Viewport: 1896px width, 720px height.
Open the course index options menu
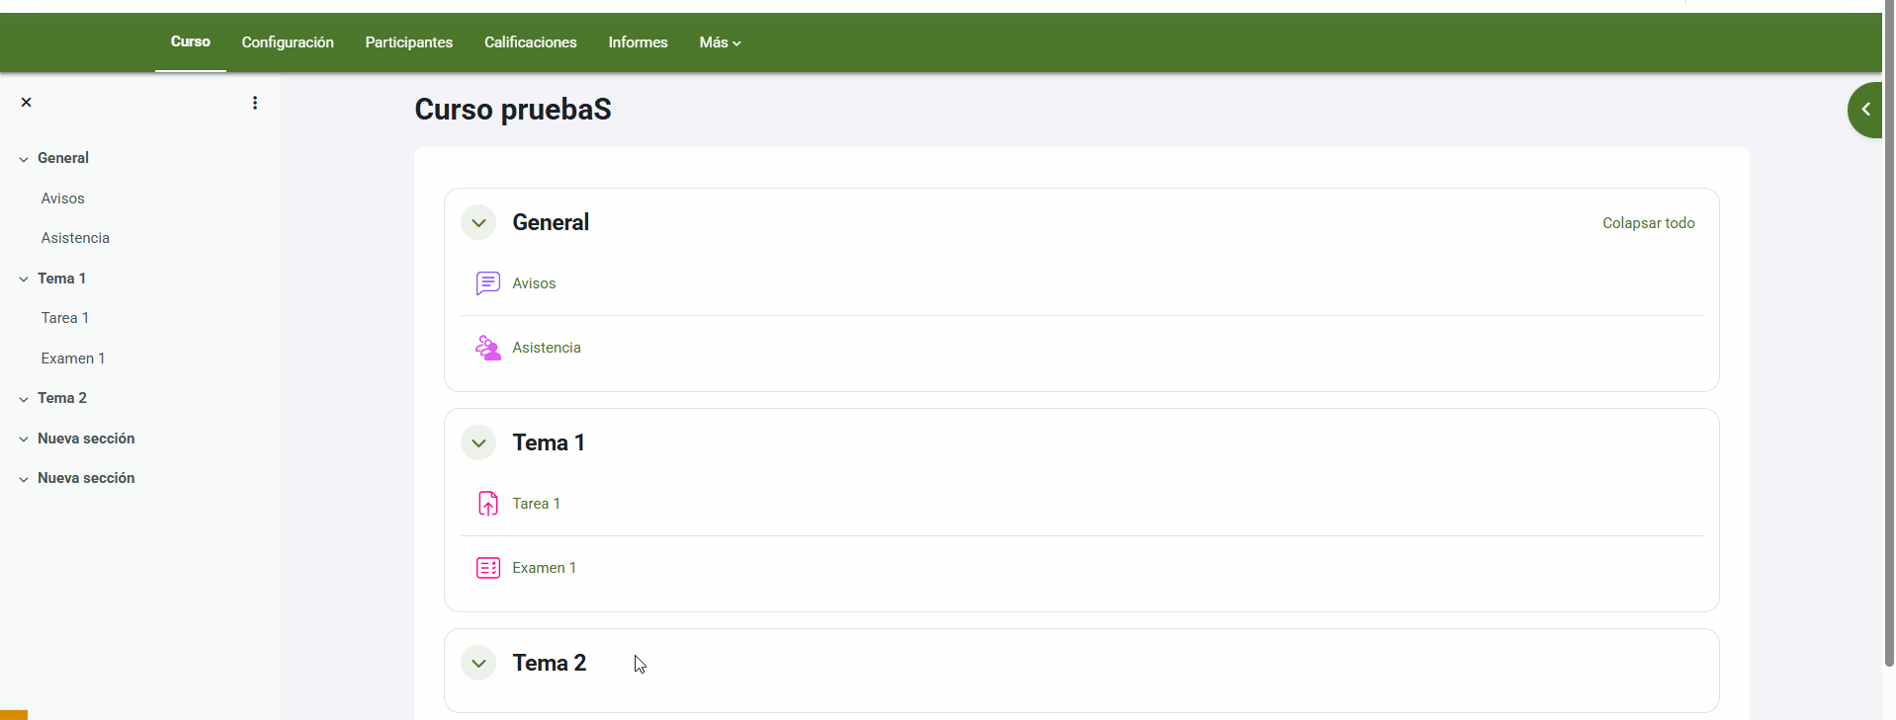[255, 103]
